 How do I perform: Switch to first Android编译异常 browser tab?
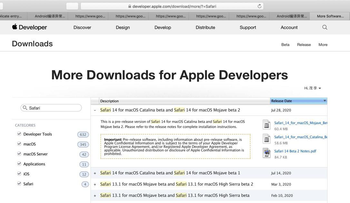[x=48, y=16]
